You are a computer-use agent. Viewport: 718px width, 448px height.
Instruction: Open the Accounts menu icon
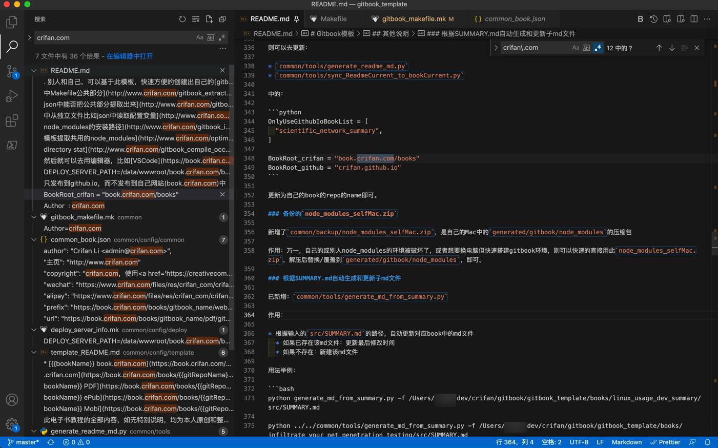[11, 400]
